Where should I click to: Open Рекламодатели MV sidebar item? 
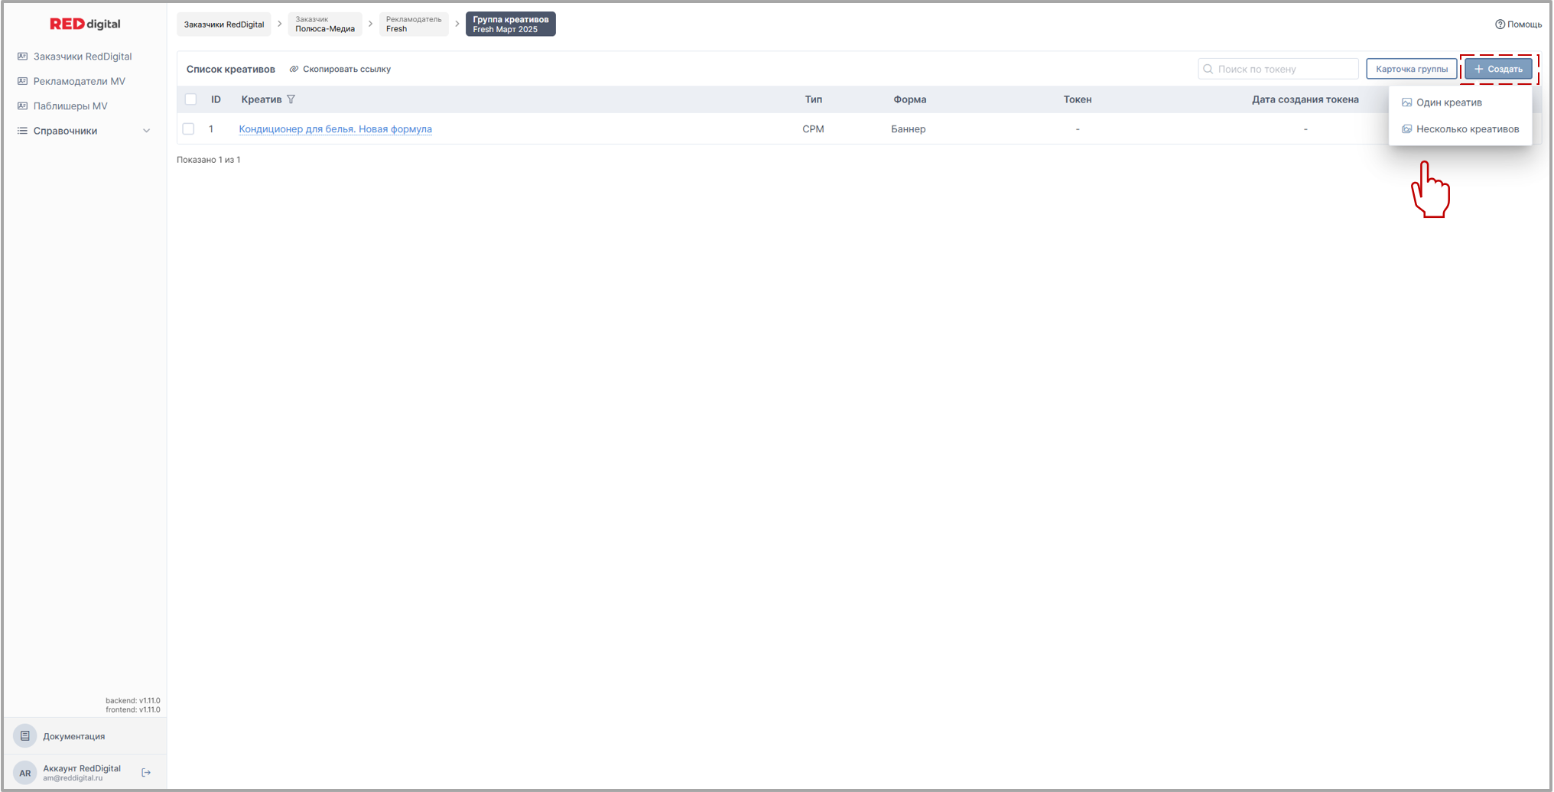point(79,81)
